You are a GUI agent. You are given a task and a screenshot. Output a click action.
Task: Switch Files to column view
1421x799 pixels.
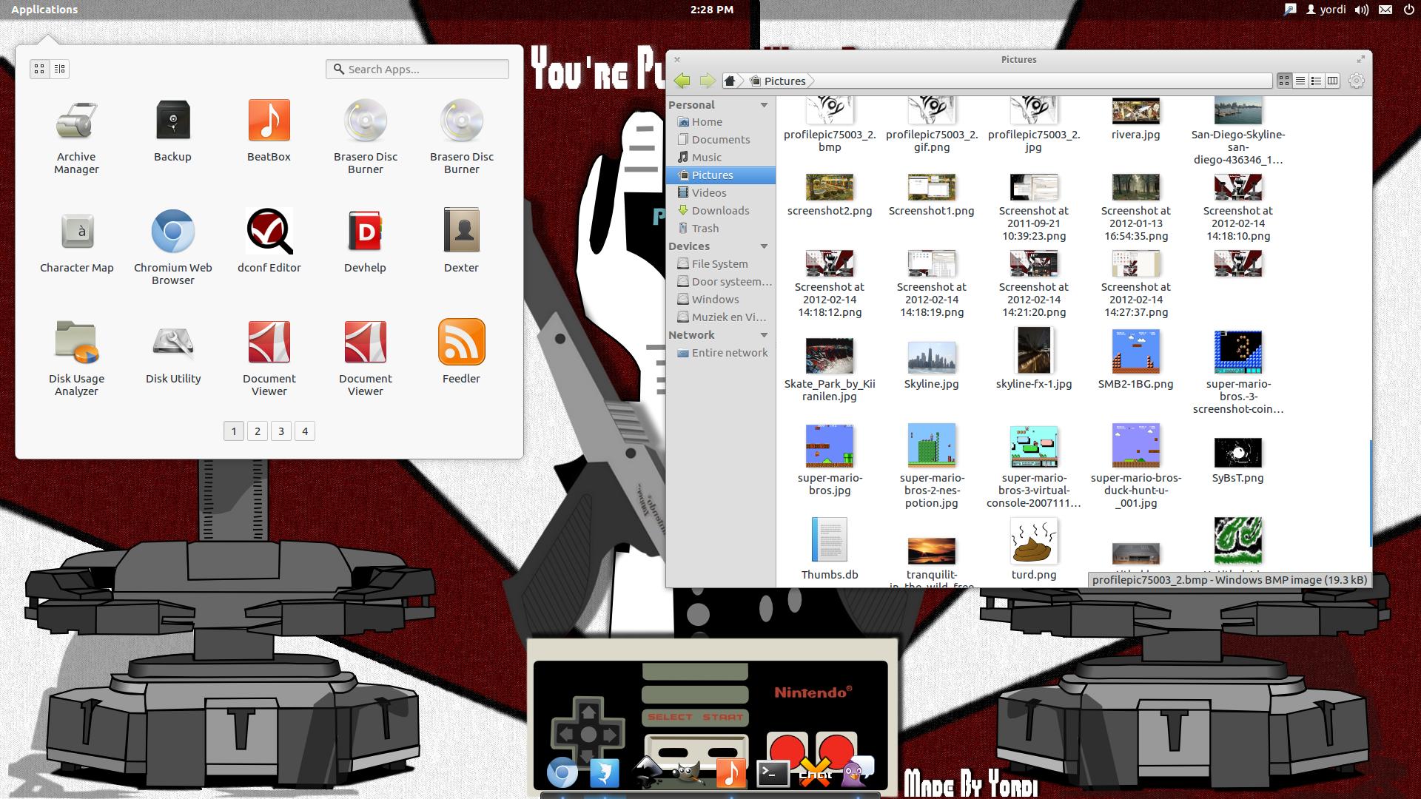click(1333, 81)
